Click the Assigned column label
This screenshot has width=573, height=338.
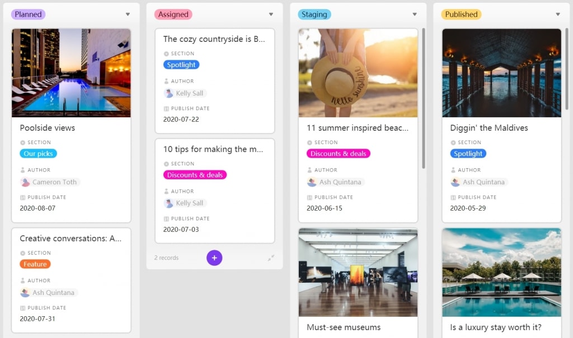click(x=173, y=14)
